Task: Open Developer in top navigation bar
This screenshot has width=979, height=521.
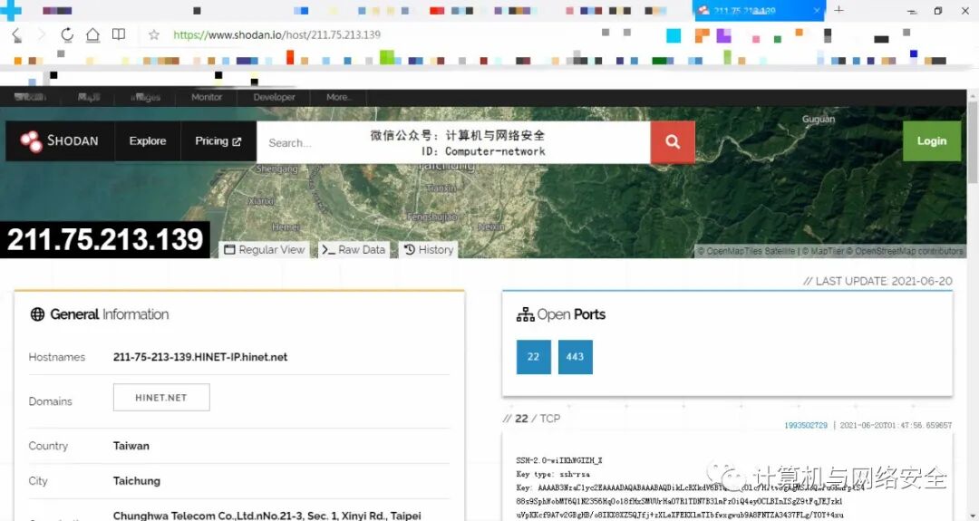Action: 274,97
